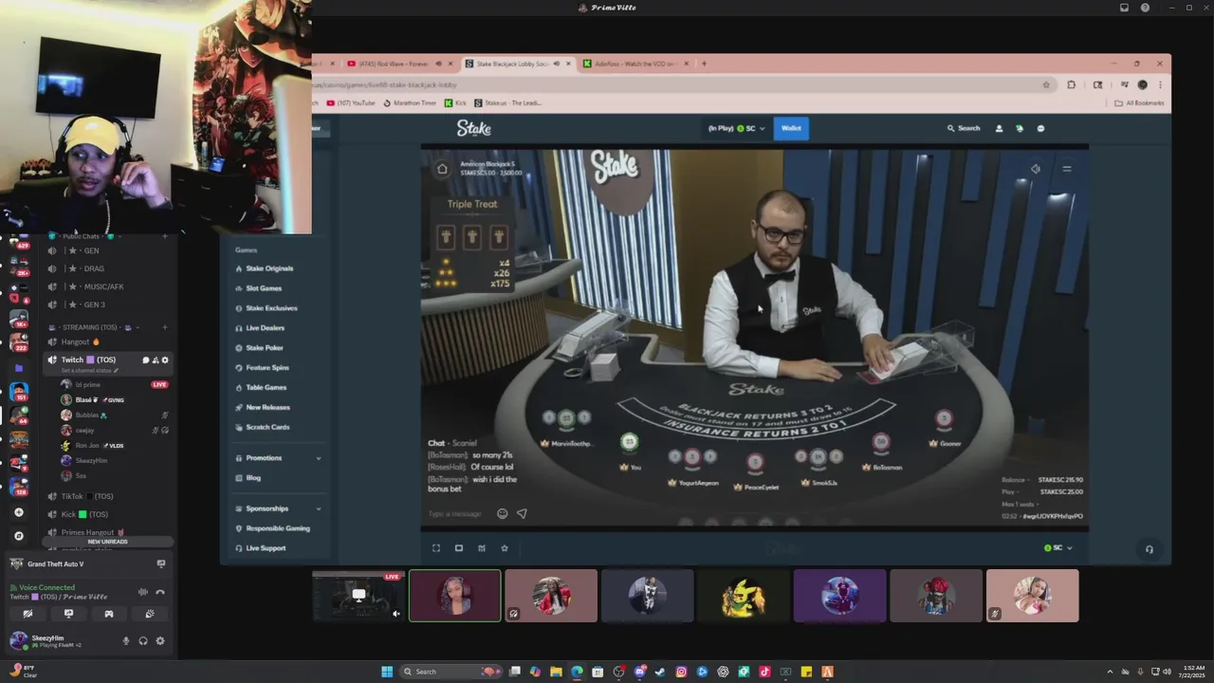Jump to new unreads in the channel list
The height and width of the screenshot is (683, 1214).
click(108, 542)
